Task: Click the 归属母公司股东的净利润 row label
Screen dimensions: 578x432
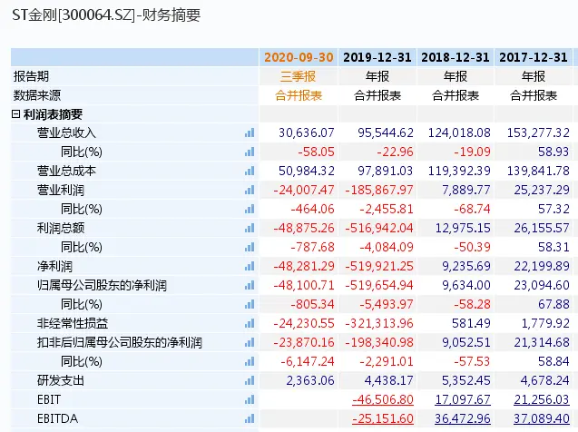Action: (x=102, y=285)
